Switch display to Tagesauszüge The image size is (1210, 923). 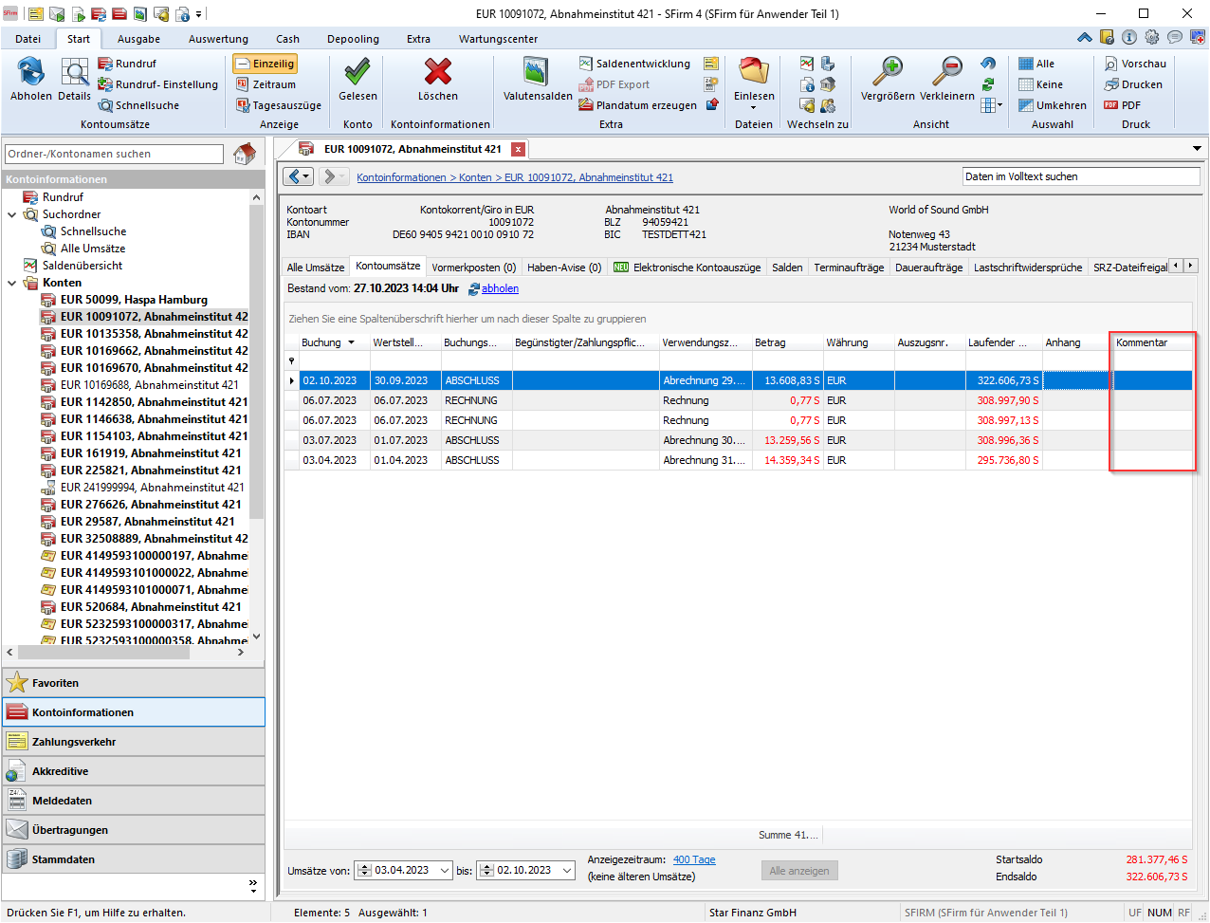(x=279, y=105)
